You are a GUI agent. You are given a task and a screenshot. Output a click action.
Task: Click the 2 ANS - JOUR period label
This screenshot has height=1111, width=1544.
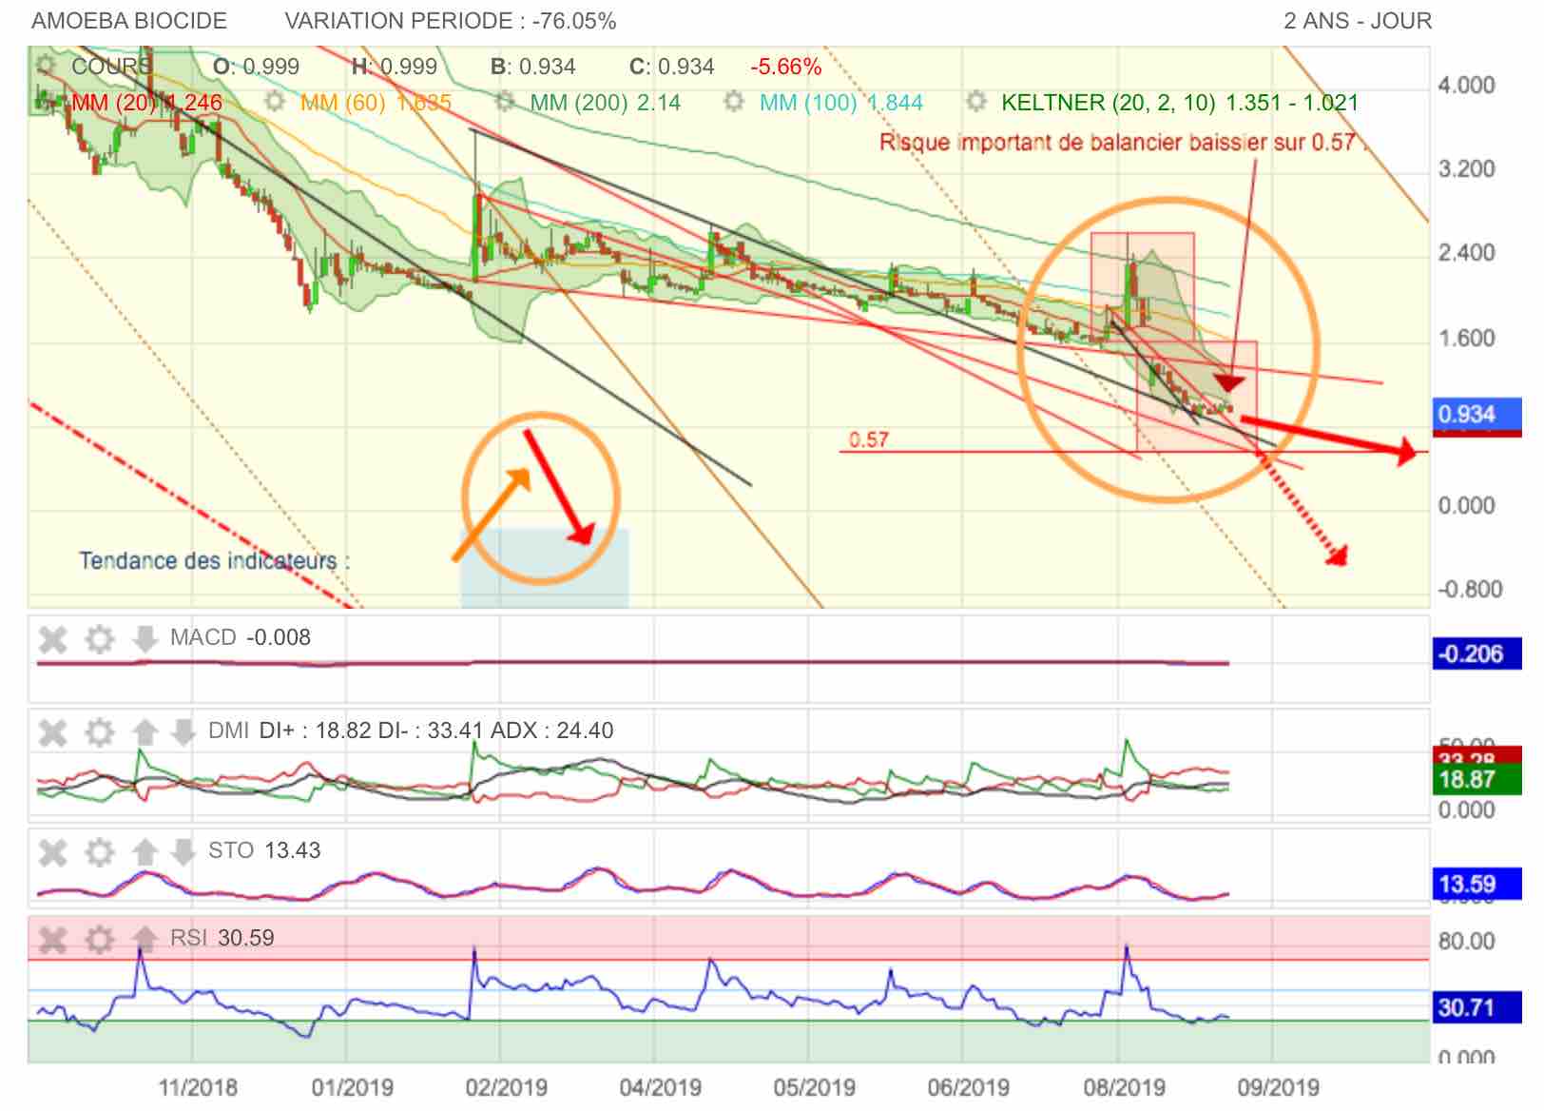1358,21
